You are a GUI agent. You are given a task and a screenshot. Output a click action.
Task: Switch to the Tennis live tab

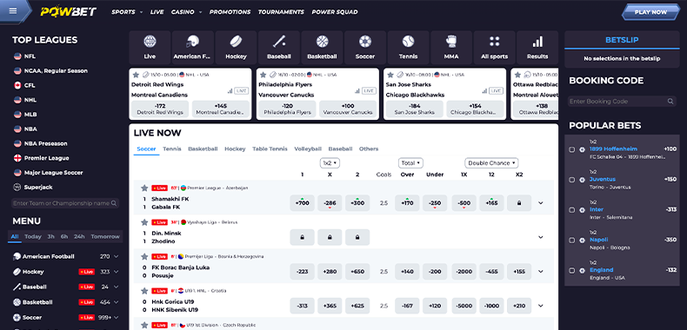point(172,148)
